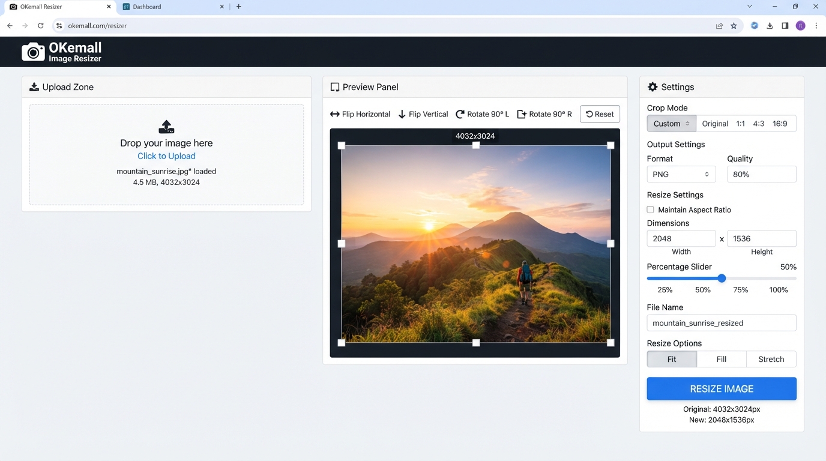
Task: Click the top-right crop handle
Action: [610, 145]
